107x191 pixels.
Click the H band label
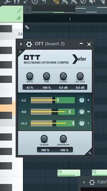[x=89, y=100]
